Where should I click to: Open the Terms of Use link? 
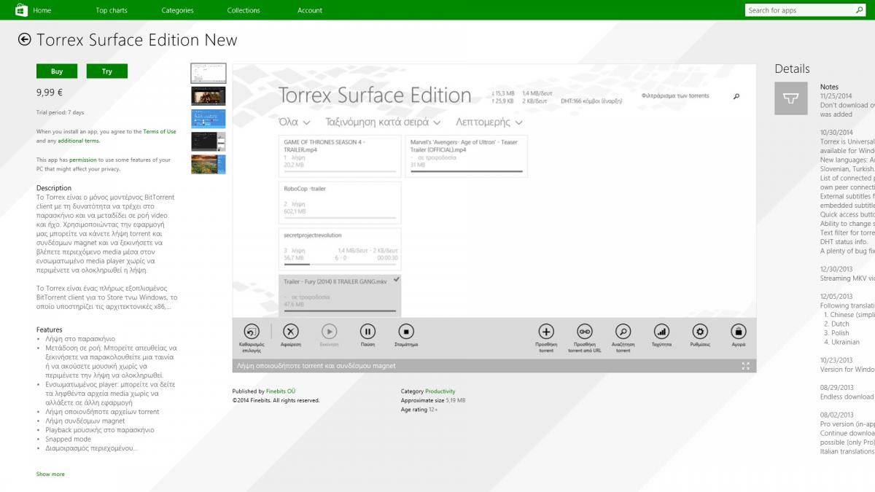coord(160,132)
